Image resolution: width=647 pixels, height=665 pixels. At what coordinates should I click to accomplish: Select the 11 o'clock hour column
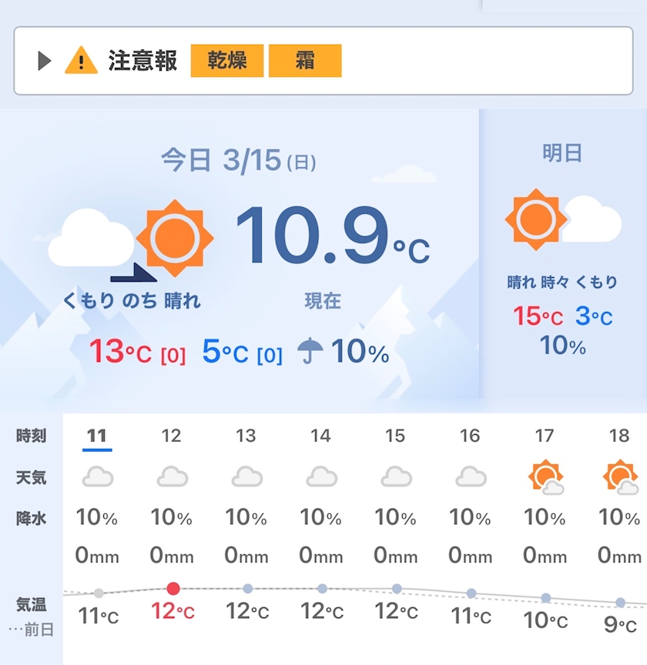[x=97, y=436]
